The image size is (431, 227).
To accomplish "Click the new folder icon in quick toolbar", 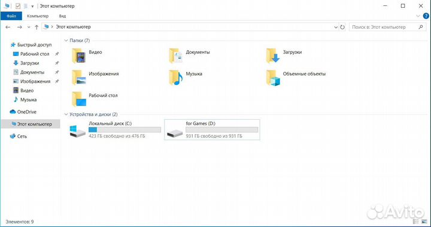I will click(x=25, y=6).
